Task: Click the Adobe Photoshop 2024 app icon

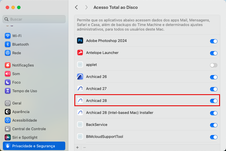Action: click(x=80, y=41)
